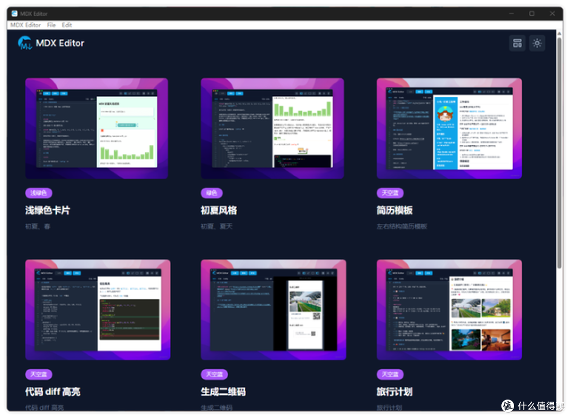Screen dimensions: 570x418
Task: Click the 天空蓝 tag above 生成二维码
Action: click(214, 374)
